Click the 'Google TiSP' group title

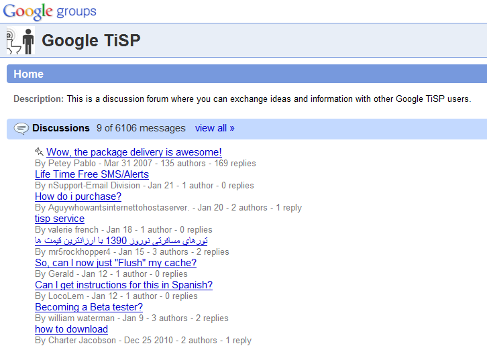click(x=91, y=40)
